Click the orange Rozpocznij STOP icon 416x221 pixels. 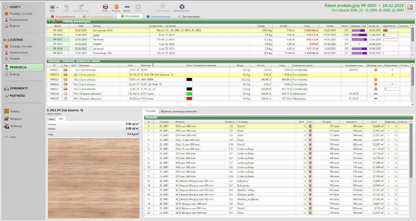tap(116, 6)
